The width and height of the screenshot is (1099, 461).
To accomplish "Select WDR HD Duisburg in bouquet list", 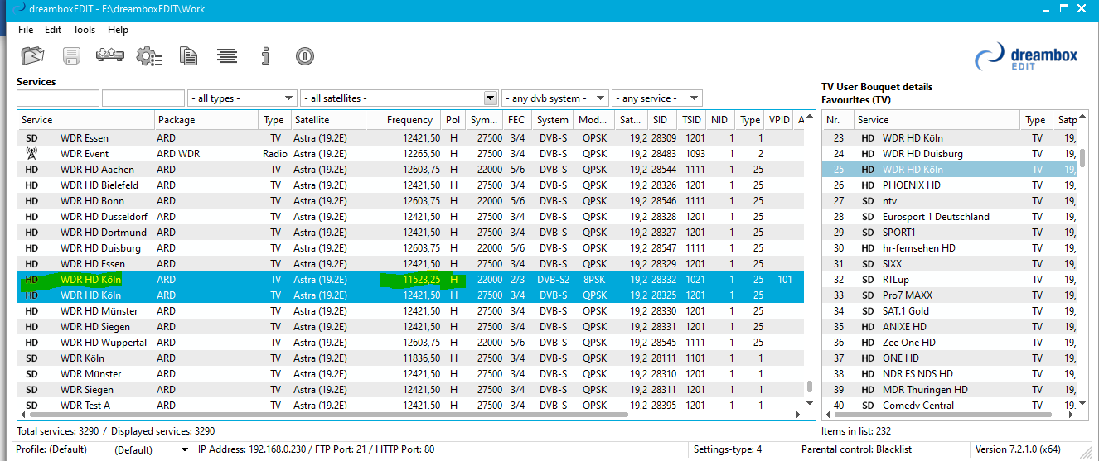I will [950, 154].
